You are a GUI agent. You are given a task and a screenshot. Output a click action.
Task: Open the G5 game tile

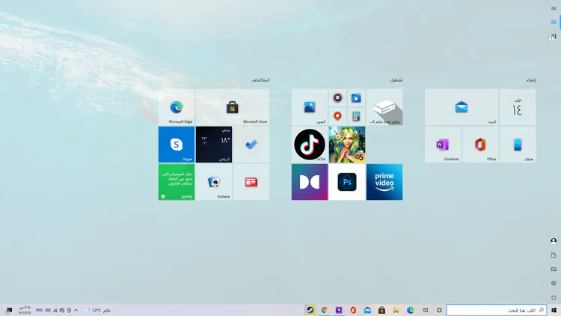[347, 145]
